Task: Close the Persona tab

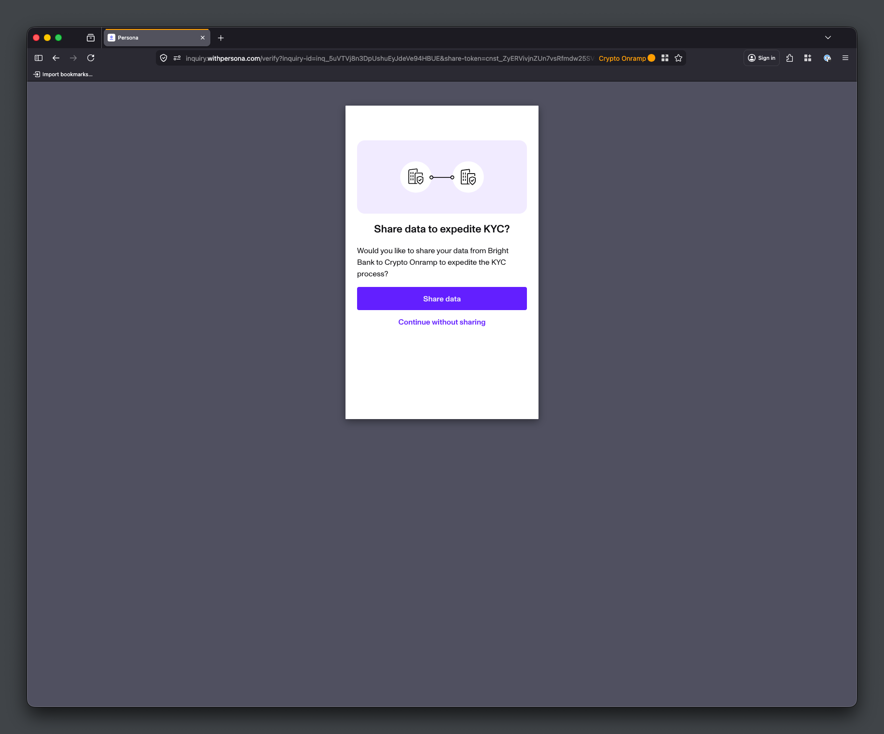Action: tap(203, 38)
